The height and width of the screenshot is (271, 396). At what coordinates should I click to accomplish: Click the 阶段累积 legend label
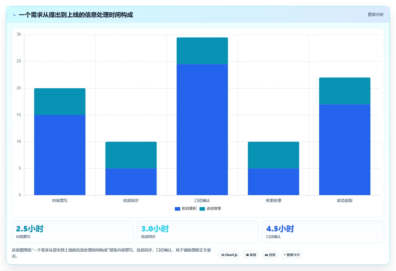[x=189, y=209]
